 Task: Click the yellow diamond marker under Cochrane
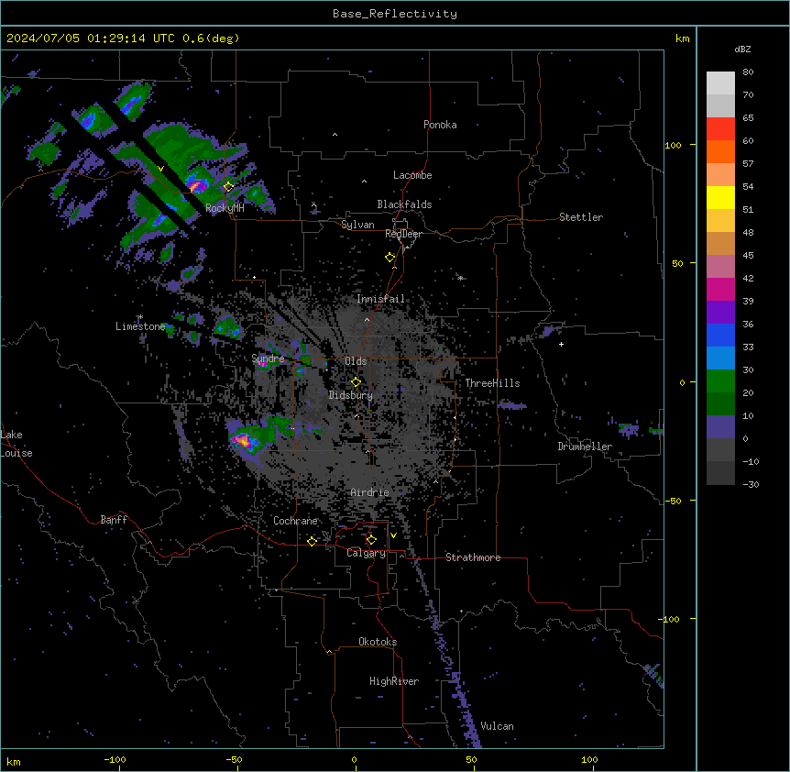(x=312, y=541)
